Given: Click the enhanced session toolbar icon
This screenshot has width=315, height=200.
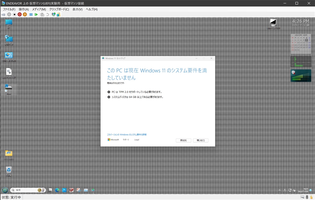Looking at the screenshot, I should (x=54, y=14).
